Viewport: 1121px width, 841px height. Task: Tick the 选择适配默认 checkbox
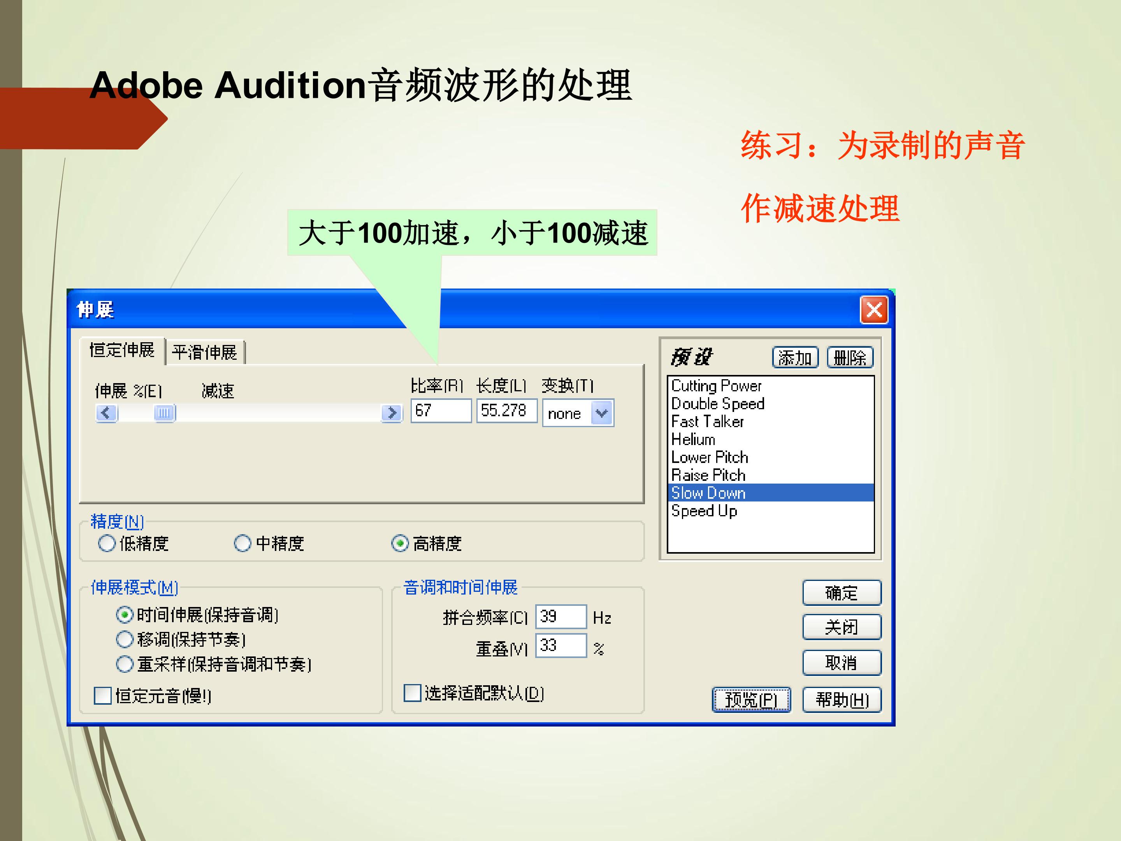[x=413, y=693]
